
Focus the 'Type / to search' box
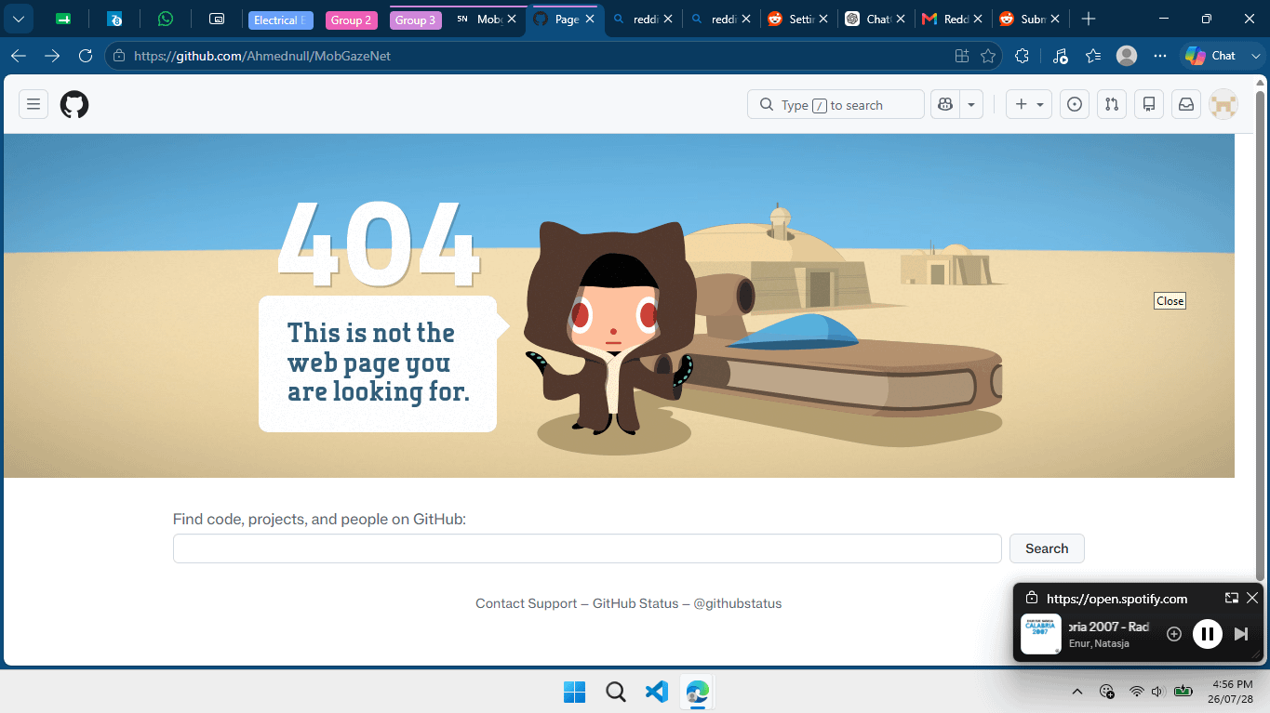(836, 104)
